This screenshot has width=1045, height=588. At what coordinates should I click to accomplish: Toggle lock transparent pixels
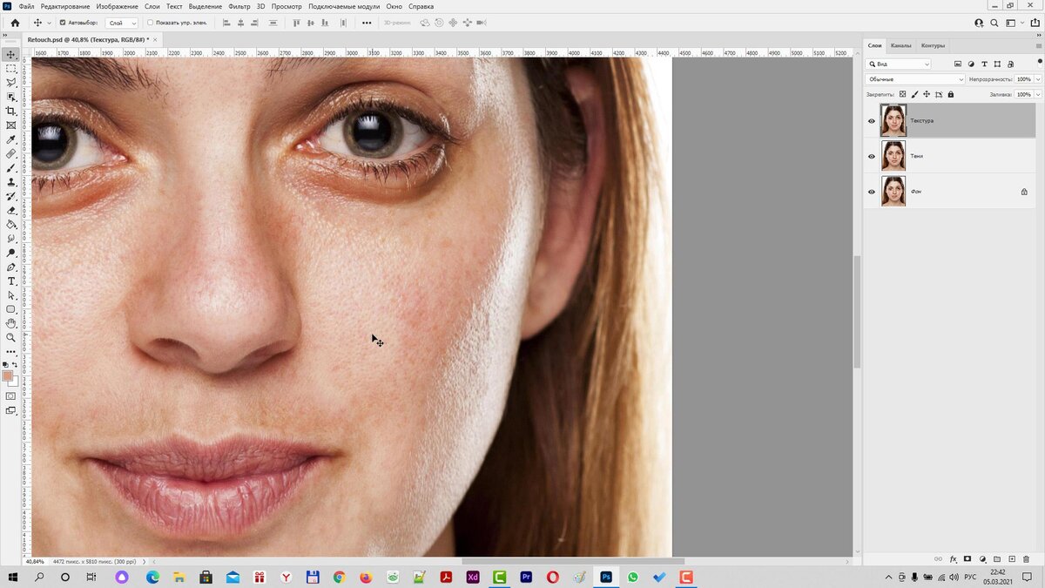pos(902,94)
